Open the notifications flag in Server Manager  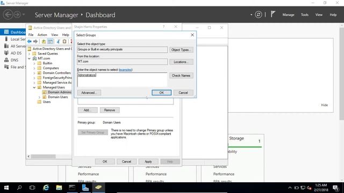point(273,14)
